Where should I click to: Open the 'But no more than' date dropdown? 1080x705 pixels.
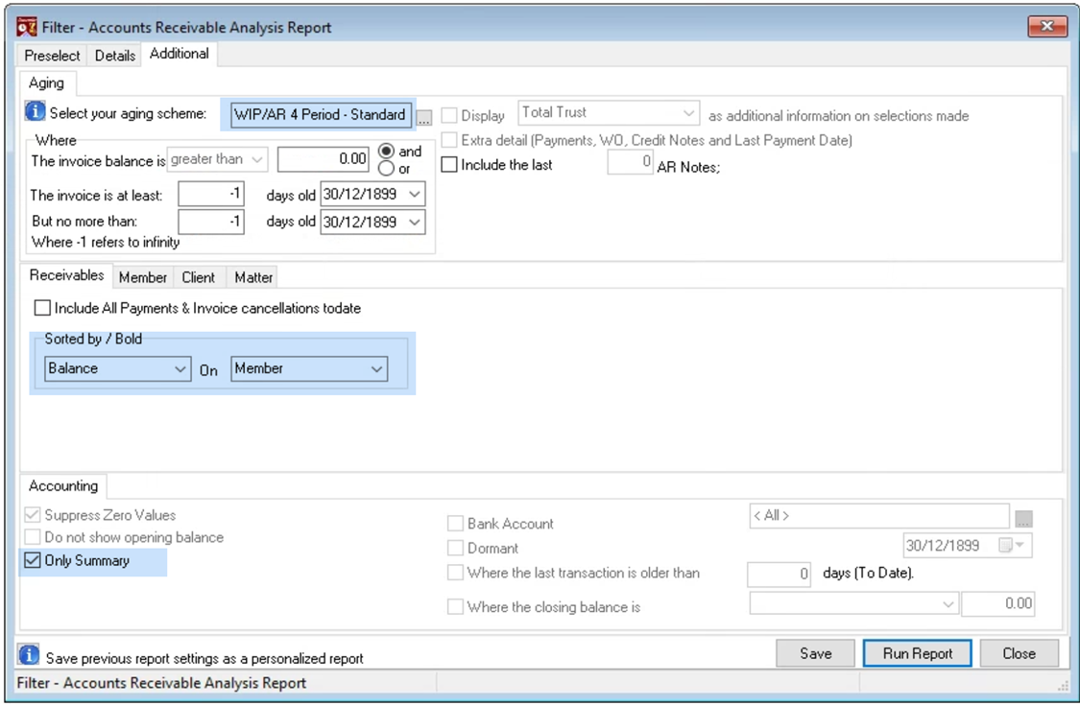pos(415,223)
